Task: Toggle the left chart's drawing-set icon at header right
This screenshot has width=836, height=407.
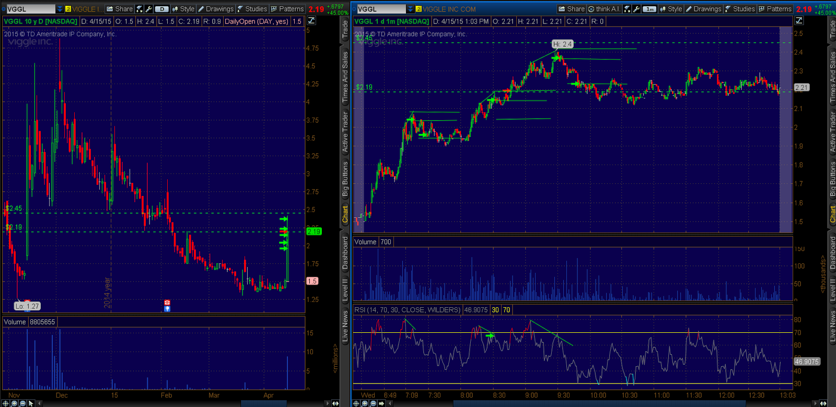Action: [x=311, y=21]
